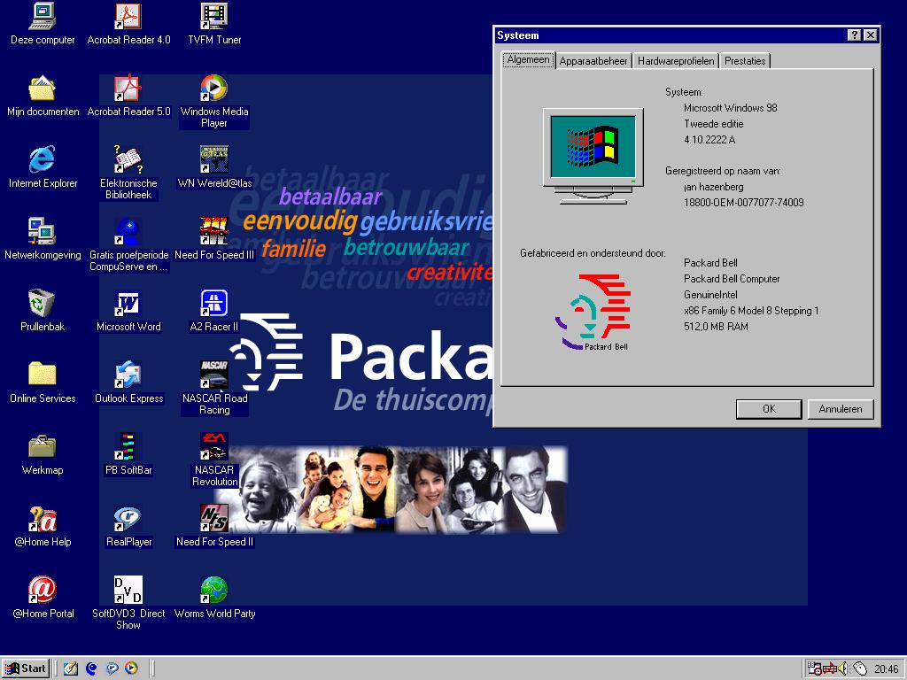907x680 pixels.
Task: Open the Acrobat Reader 5.0 desktop icon
Action: (128, 89)
